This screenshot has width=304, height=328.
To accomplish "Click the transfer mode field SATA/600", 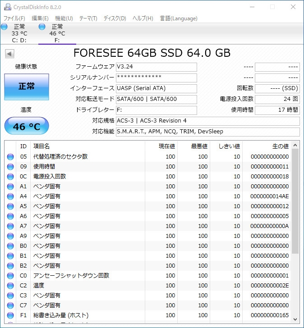I will click(157, 100).
